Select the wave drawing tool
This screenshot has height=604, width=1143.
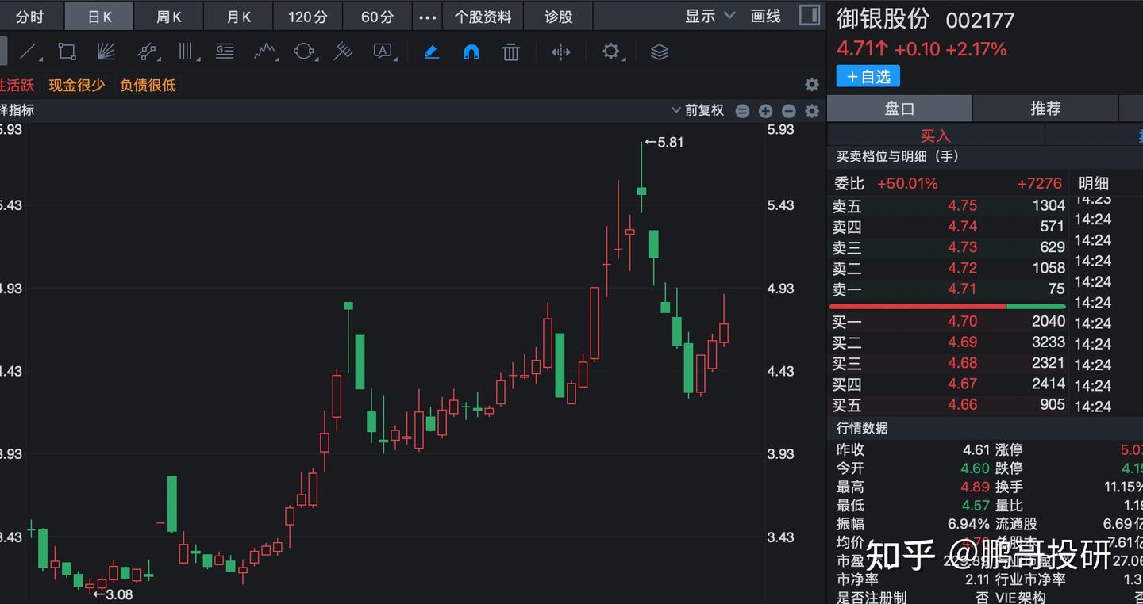coord(264,52)
